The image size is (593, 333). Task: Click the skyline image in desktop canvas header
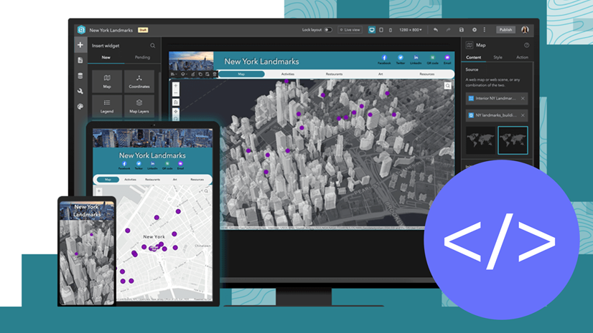pos(192,61)
